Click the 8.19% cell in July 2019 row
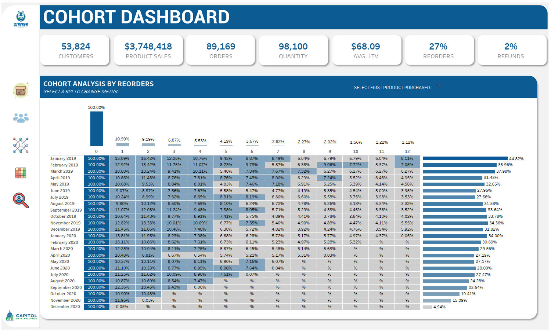Screen dimensions: 551x330 point(252,197)
